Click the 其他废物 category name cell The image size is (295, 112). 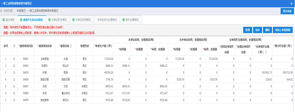point(45,100)
